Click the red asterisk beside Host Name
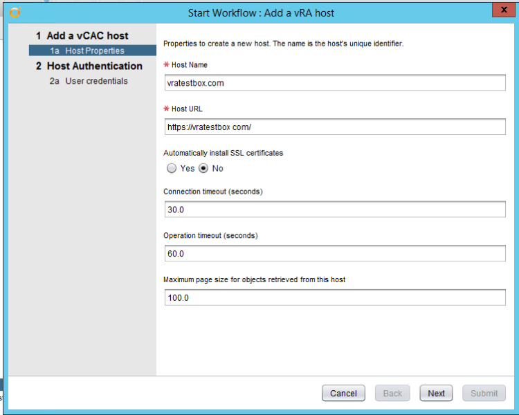Screen dimensions: 519x415 click(166, 65)
